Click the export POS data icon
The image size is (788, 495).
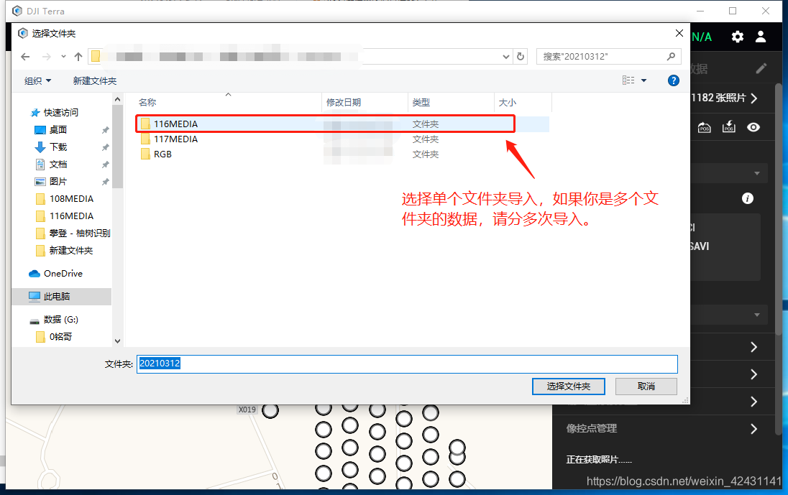pyautogui.click(x=704, y=127)
